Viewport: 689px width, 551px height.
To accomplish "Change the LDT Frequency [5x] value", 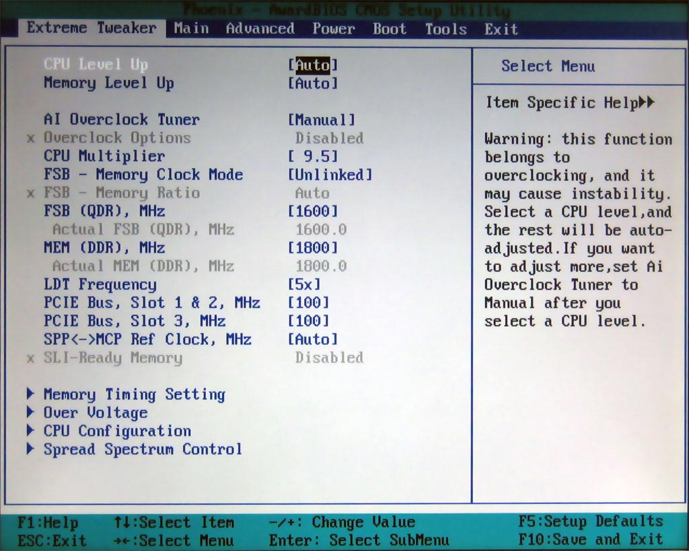I will pos(304,284).
